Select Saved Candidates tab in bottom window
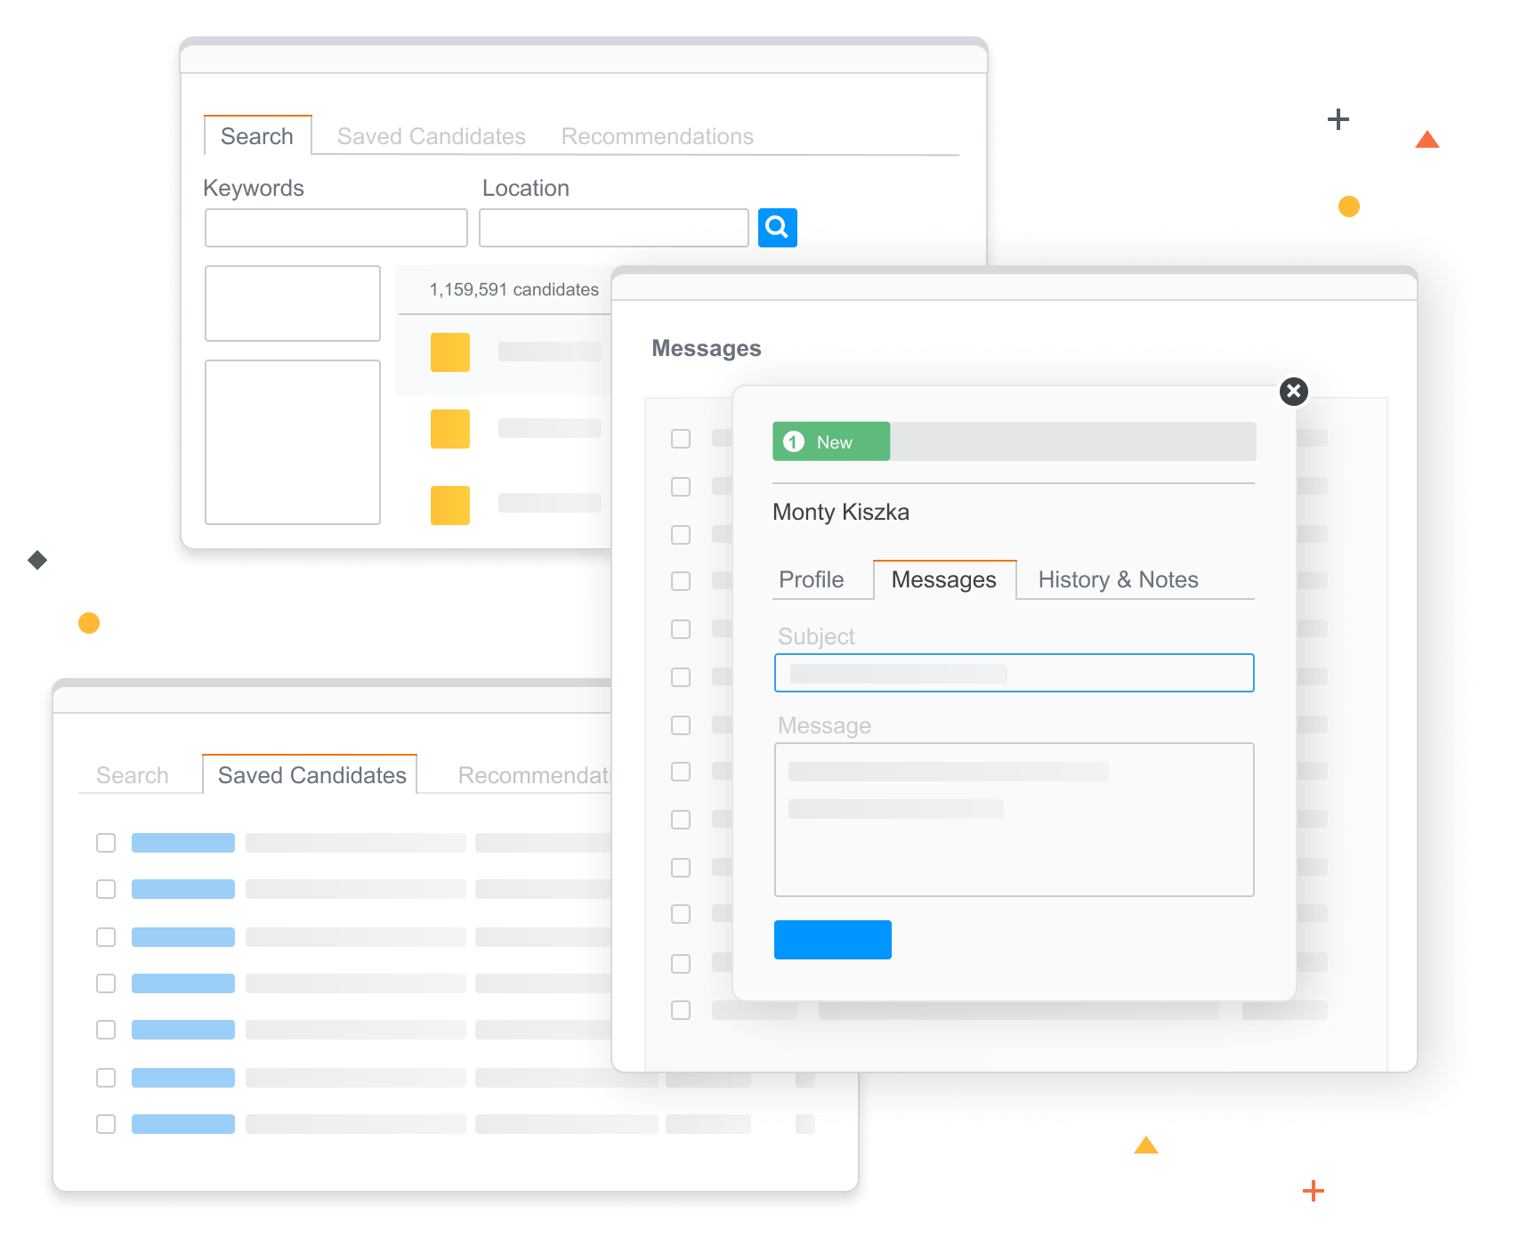The width and height of the screenshot is (1536, 1246). point(311,775)
